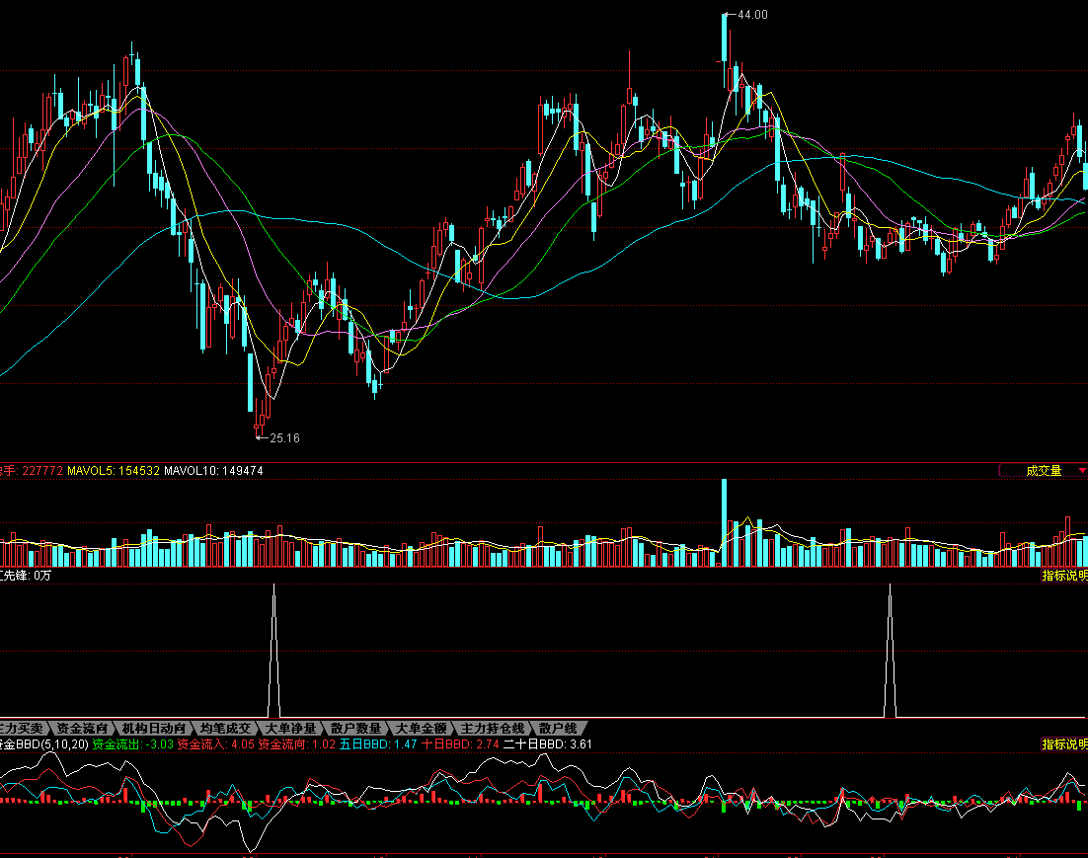Click the first white signal spike

click(x=274, y=652)
